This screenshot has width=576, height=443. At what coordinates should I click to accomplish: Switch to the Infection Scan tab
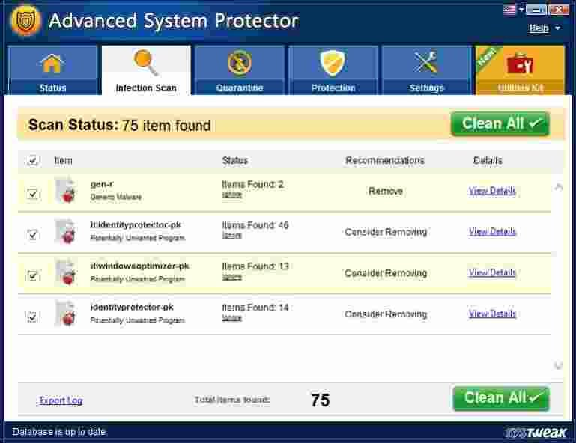146,70
